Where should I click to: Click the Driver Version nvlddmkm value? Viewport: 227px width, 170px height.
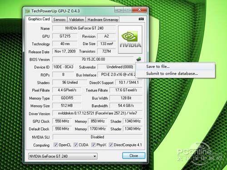point(97,113)
